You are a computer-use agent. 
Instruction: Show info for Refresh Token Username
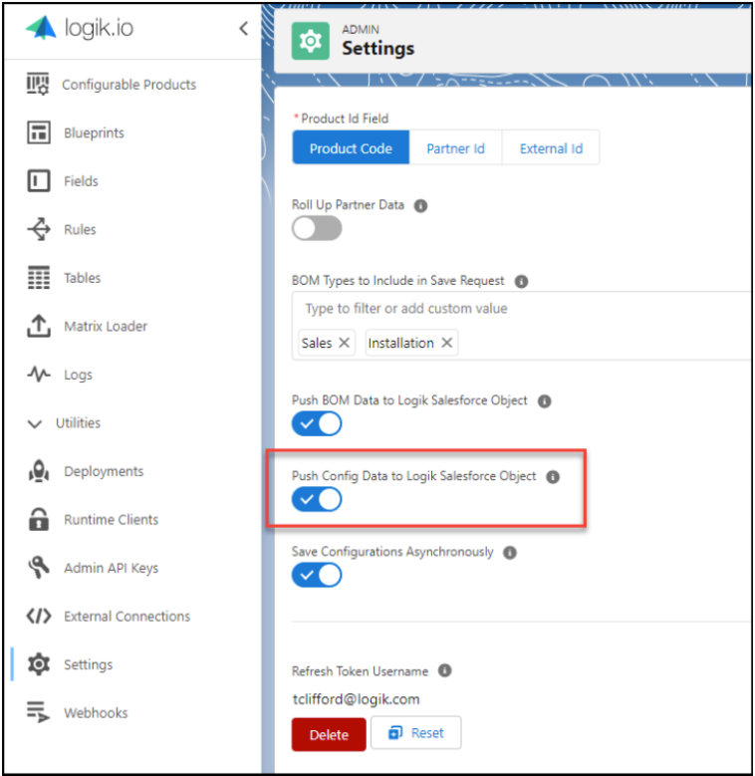tap(445, 670)
